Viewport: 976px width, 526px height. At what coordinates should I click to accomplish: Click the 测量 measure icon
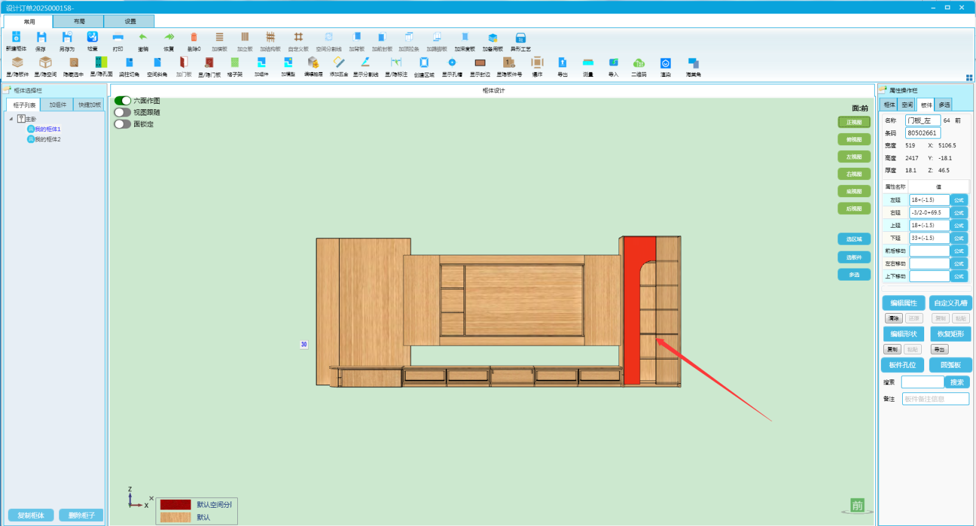coord(588,62)
